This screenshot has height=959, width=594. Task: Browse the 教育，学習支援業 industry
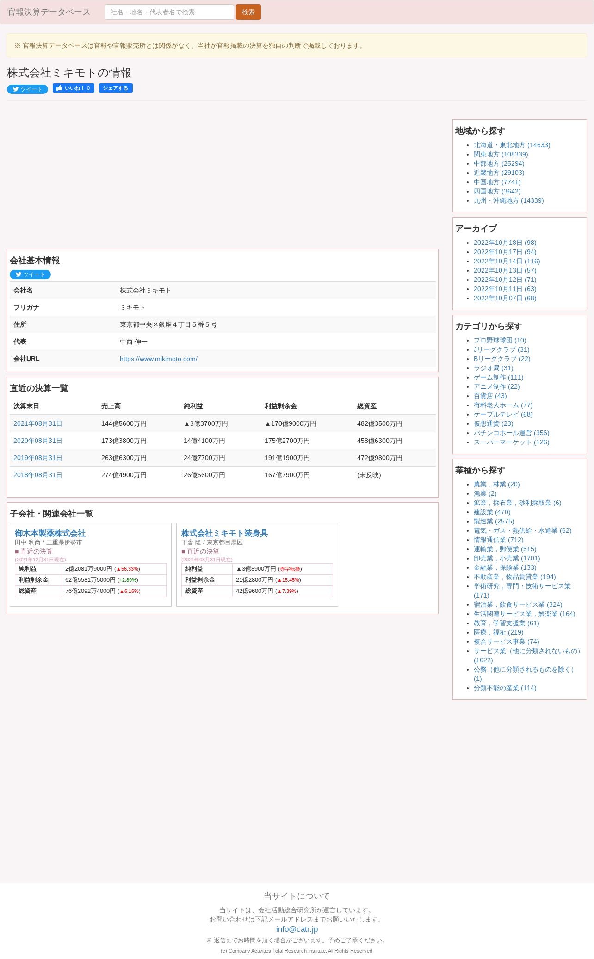click(506, 623)
